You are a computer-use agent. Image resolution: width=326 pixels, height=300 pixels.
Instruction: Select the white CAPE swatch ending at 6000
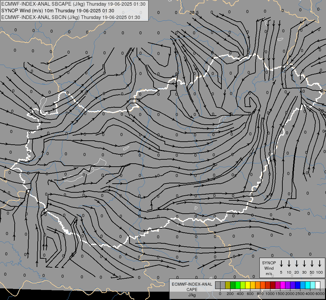(x=318, y=285)
